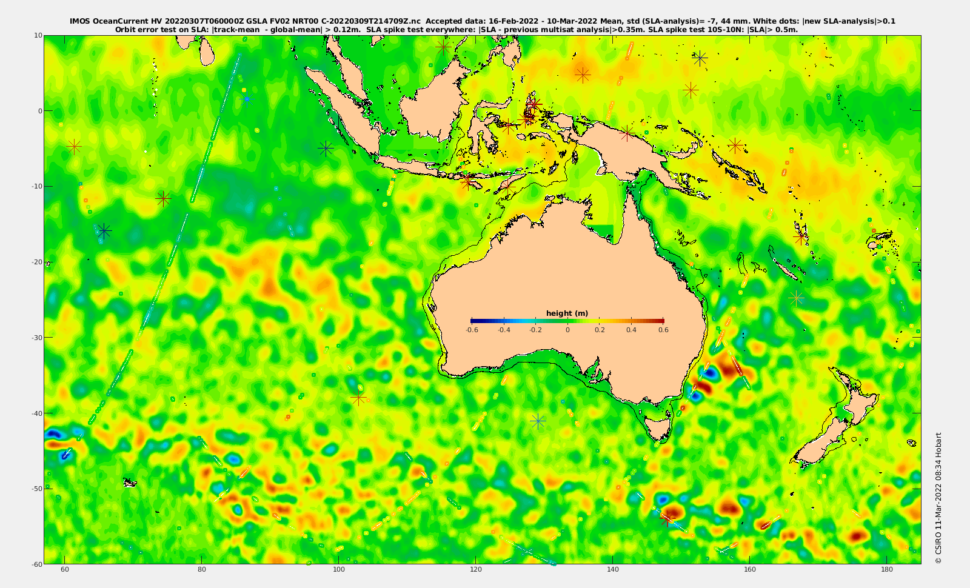Click longitude tick label "60"

pyautogui.click(x=65, y=570)
